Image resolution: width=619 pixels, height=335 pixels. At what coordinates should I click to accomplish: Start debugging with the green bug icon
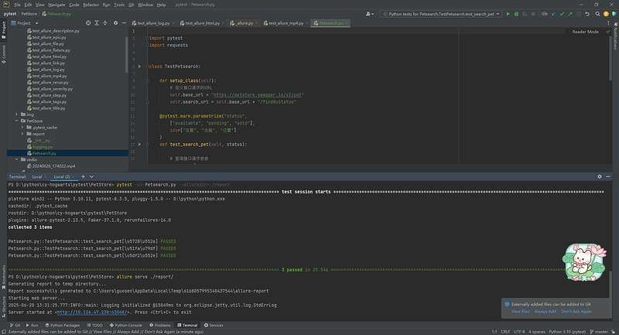(x=516, y=14)
